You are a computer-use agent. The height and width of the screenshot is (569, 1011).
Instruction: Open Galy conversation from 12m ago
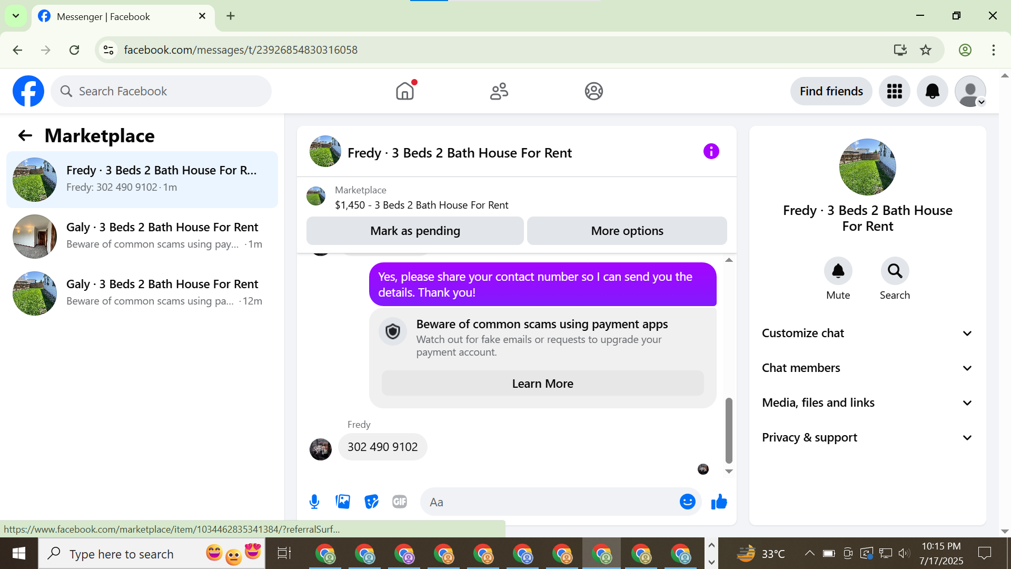click(x=142, y=293)
